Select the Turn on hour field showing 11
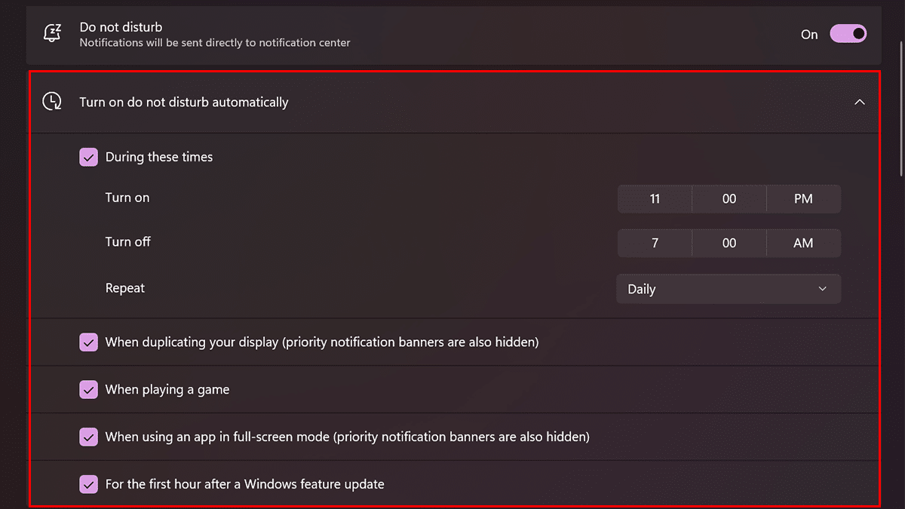Image resolution: width=905 pixels, height=509 pixels. click(655, 199)
